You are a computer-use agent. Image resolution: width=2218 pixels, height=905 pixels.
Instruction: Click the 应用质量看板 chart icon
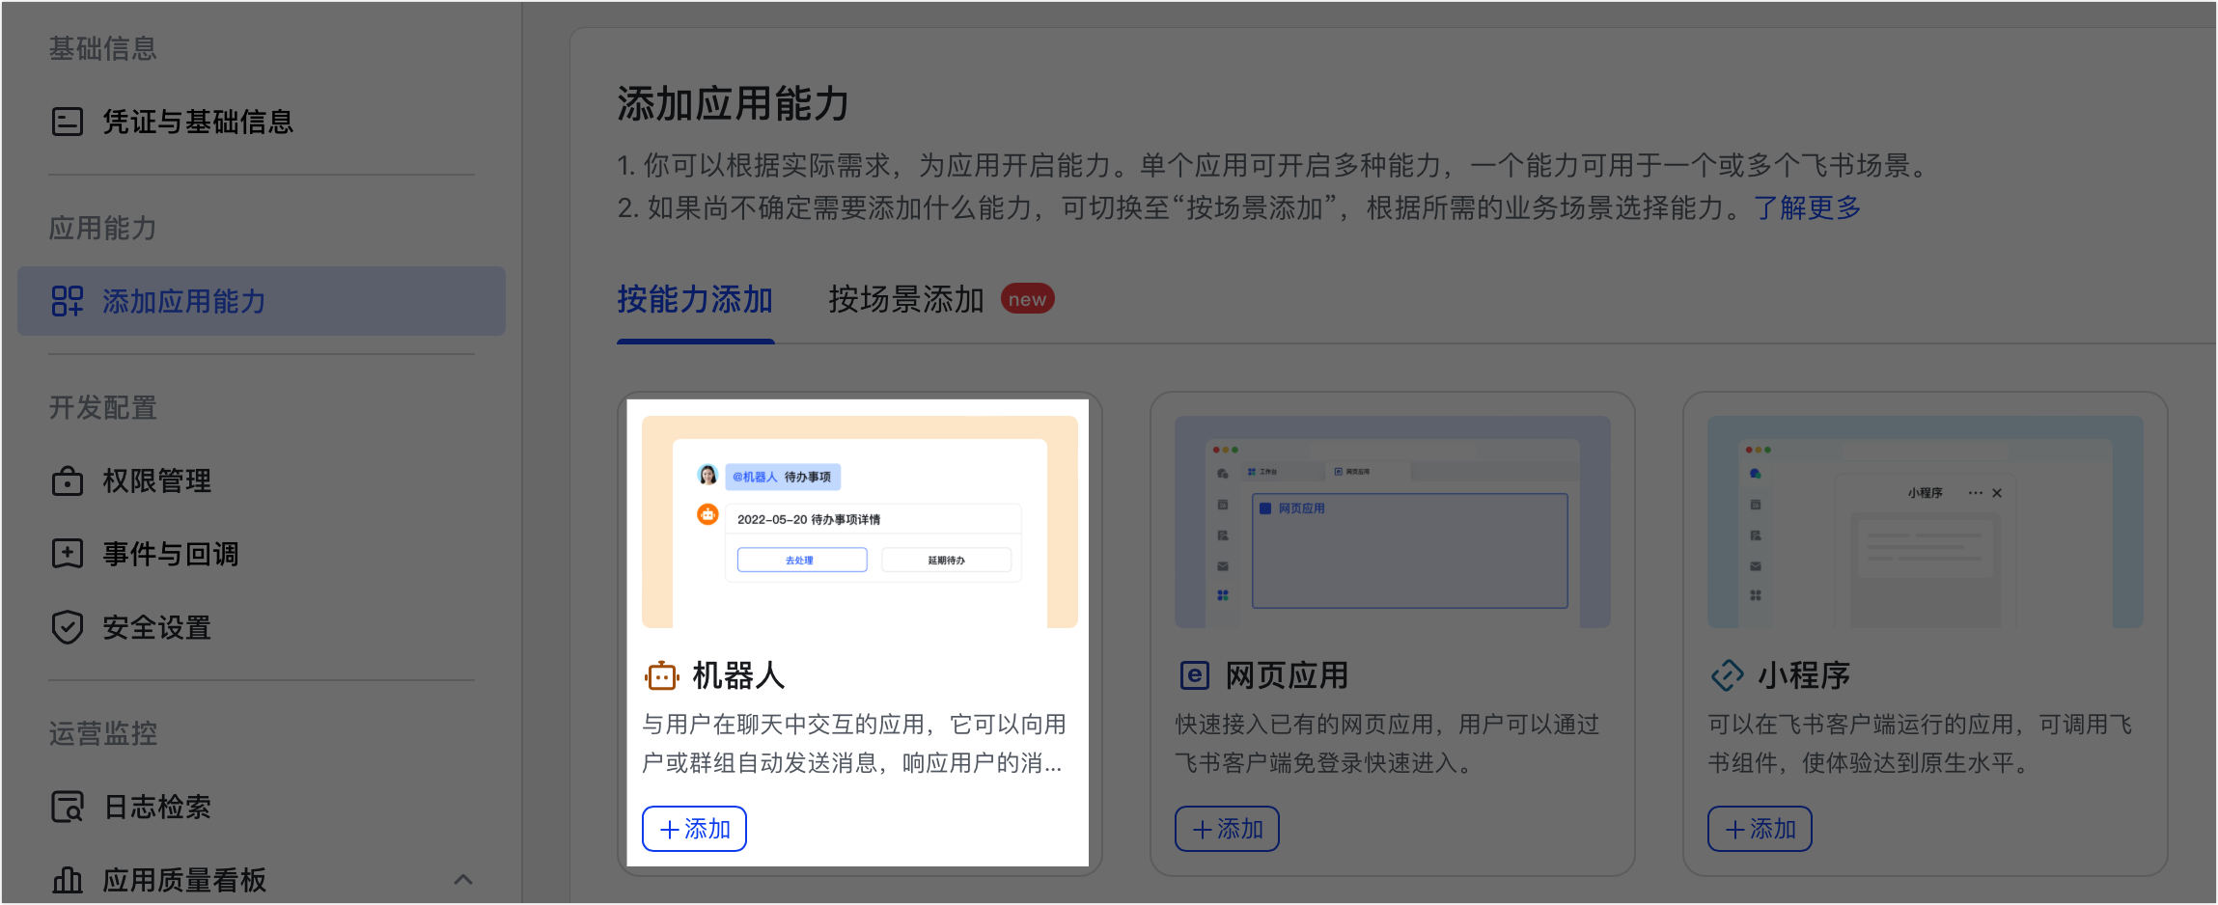click(x=67, y=879)
